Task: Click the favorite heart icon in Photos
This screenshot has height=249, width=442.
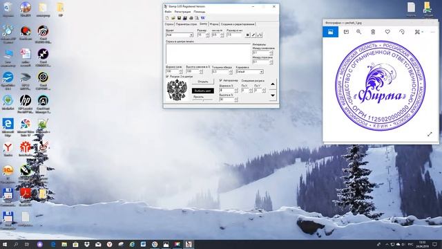Action: coord(387,32)
